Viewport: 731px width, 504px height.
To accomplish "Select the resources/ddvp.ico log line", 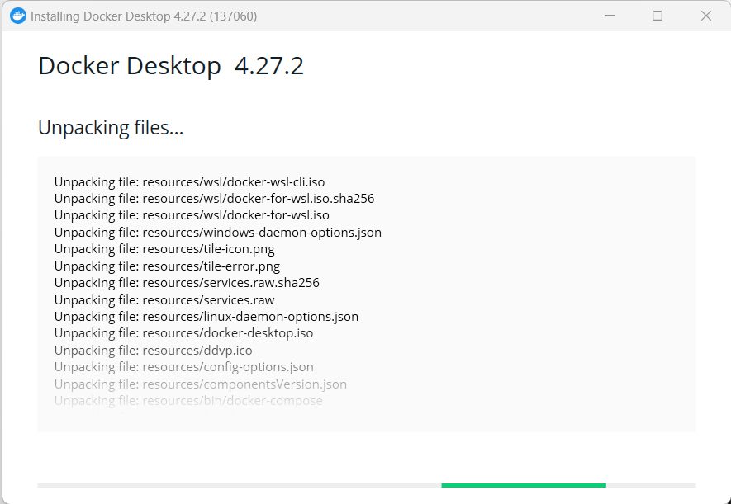I will (153, 350).
